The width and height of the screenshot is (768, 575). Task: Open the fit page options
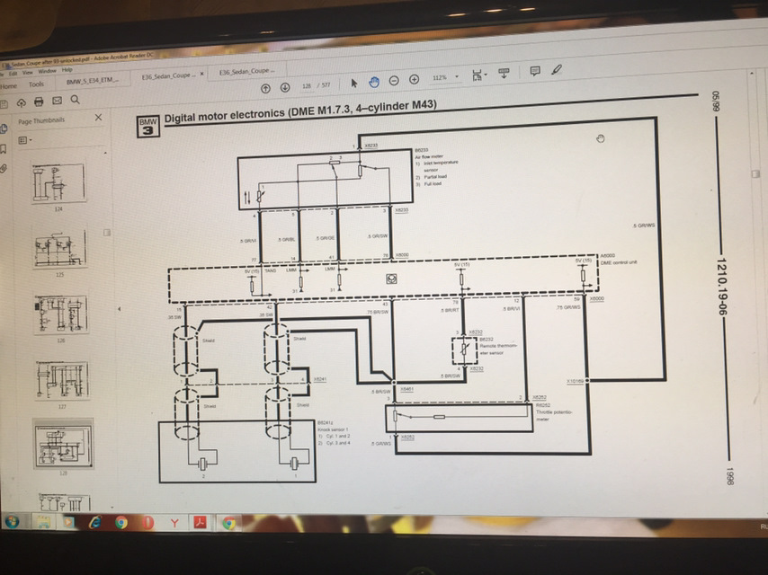tap(478, 75)
